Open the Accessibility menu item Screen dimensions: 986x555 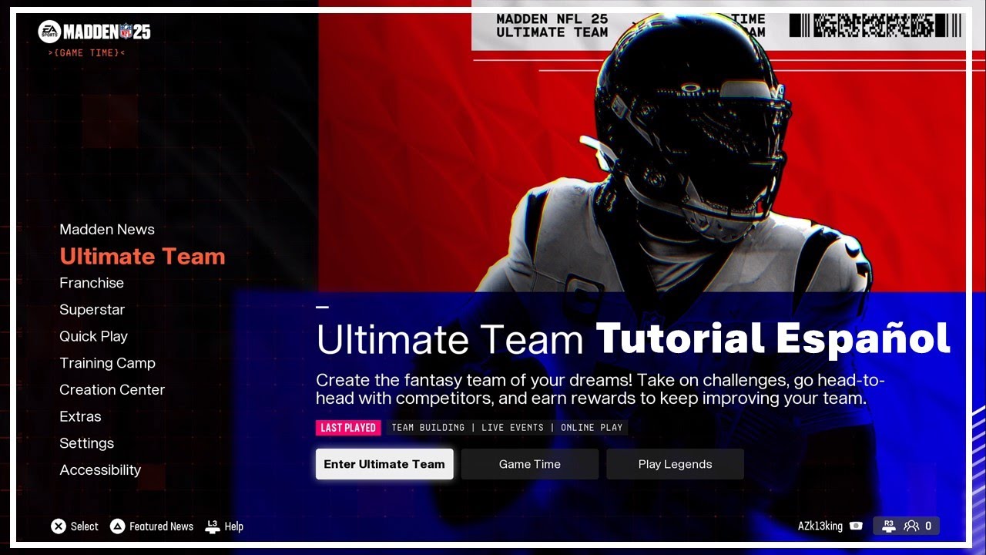click(100, 470)
